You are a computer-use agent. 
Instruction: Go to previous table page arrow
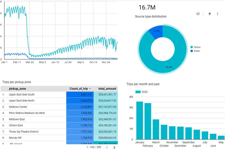click(107, 147)
